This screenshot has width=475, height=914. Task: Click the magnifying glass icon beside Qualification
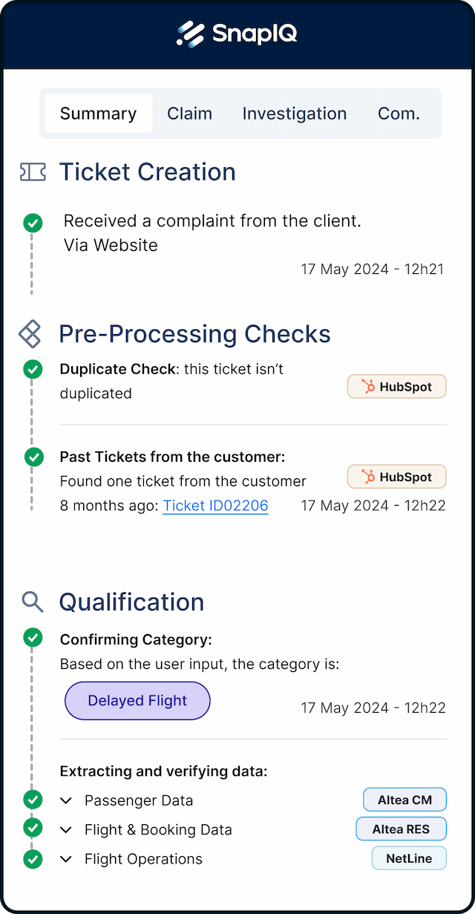[32, 602]
